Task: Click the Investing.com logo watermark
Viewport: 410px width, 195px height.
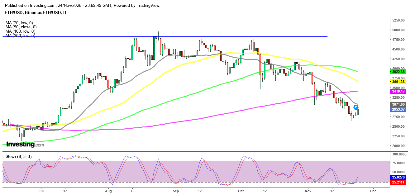Action: [25, 144]
